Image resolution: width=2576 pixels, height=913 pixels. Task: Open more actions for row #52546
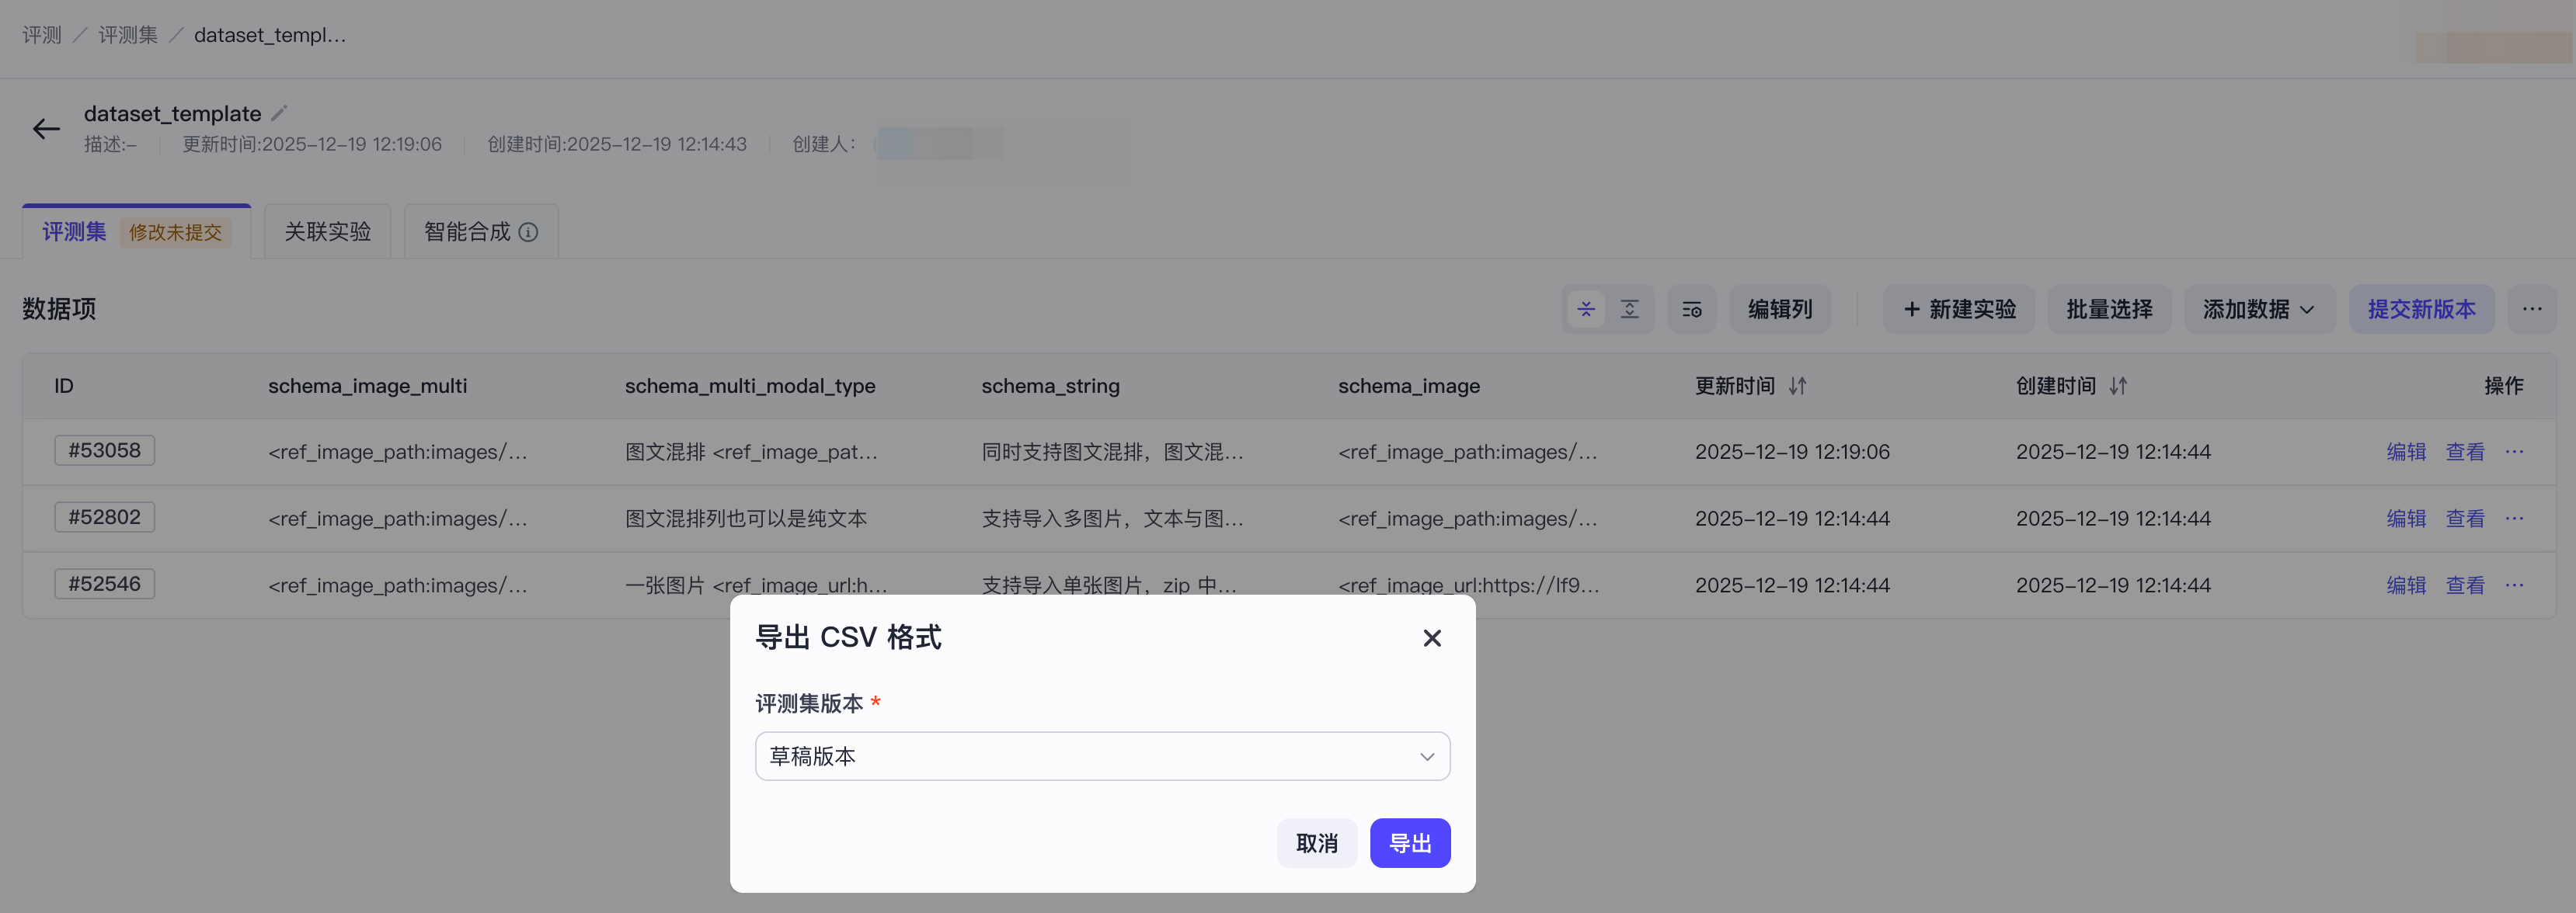tap(2515, 585)
